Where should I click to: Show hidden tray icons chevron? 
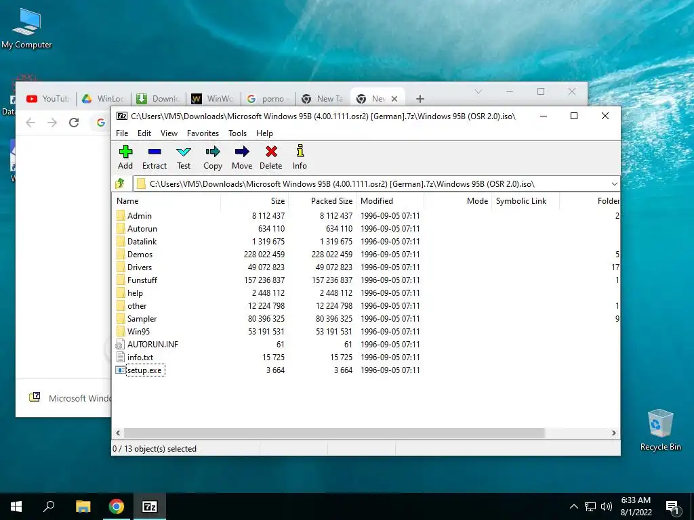(573, 506)
